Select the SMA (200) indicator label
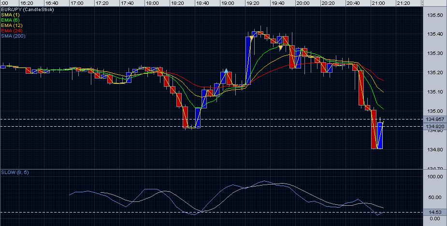Viewport: 447px width, 226px height. tap(13, 36)
